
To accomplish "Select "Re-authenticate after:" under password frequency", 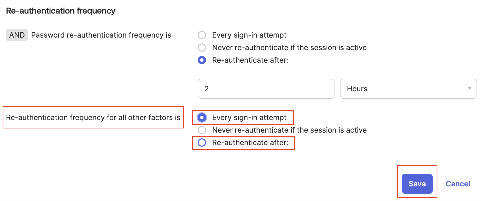I will (x=202, y=60).
